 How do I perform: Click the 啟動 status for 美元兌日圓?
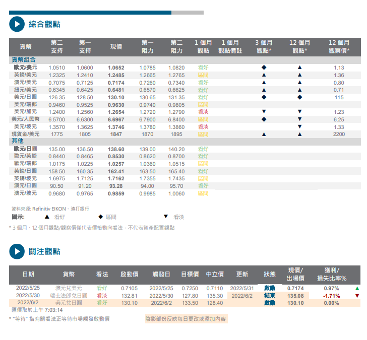270,303
